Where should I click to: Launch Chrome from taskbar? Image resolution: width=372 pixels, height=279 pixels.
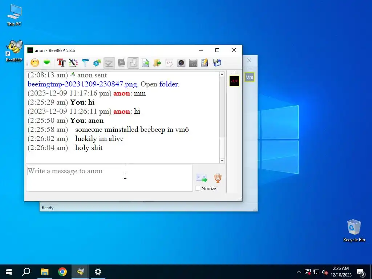(62, 272)
